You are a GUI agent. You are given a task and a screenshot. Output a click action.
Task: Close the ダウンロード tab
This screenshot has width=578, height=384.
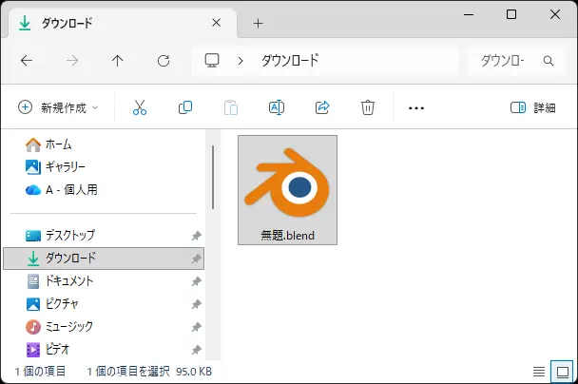[217, 23]
